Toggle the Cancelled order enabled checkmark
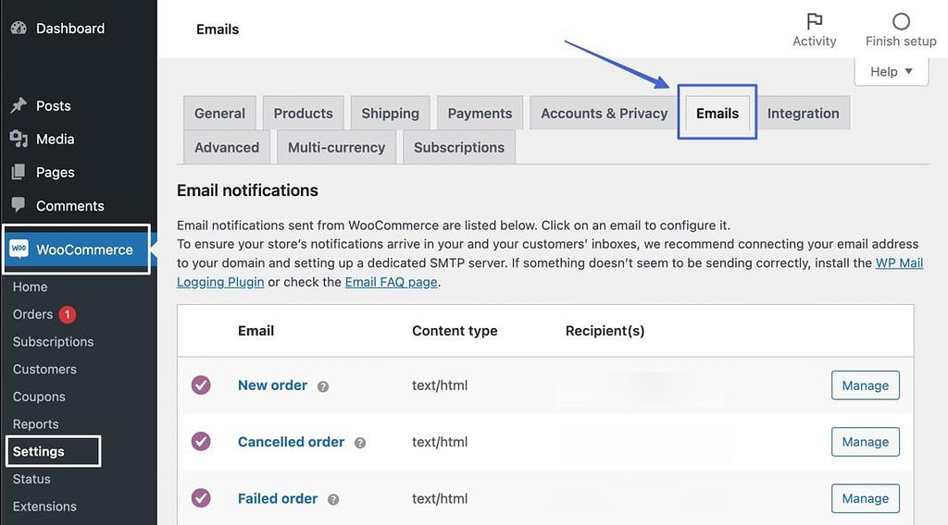Screen dimensions: 948x525 coord(201,442)
